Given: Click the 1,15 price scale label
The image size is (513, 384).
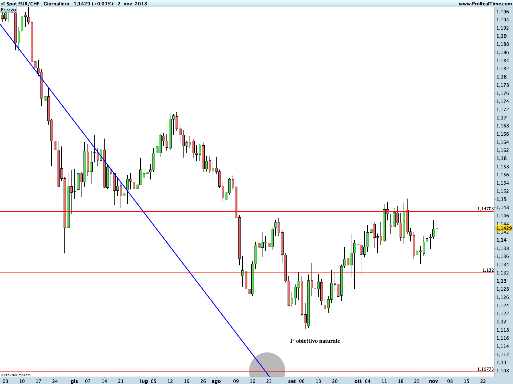Looking at the screenshot, I should [x=502, y=199].
